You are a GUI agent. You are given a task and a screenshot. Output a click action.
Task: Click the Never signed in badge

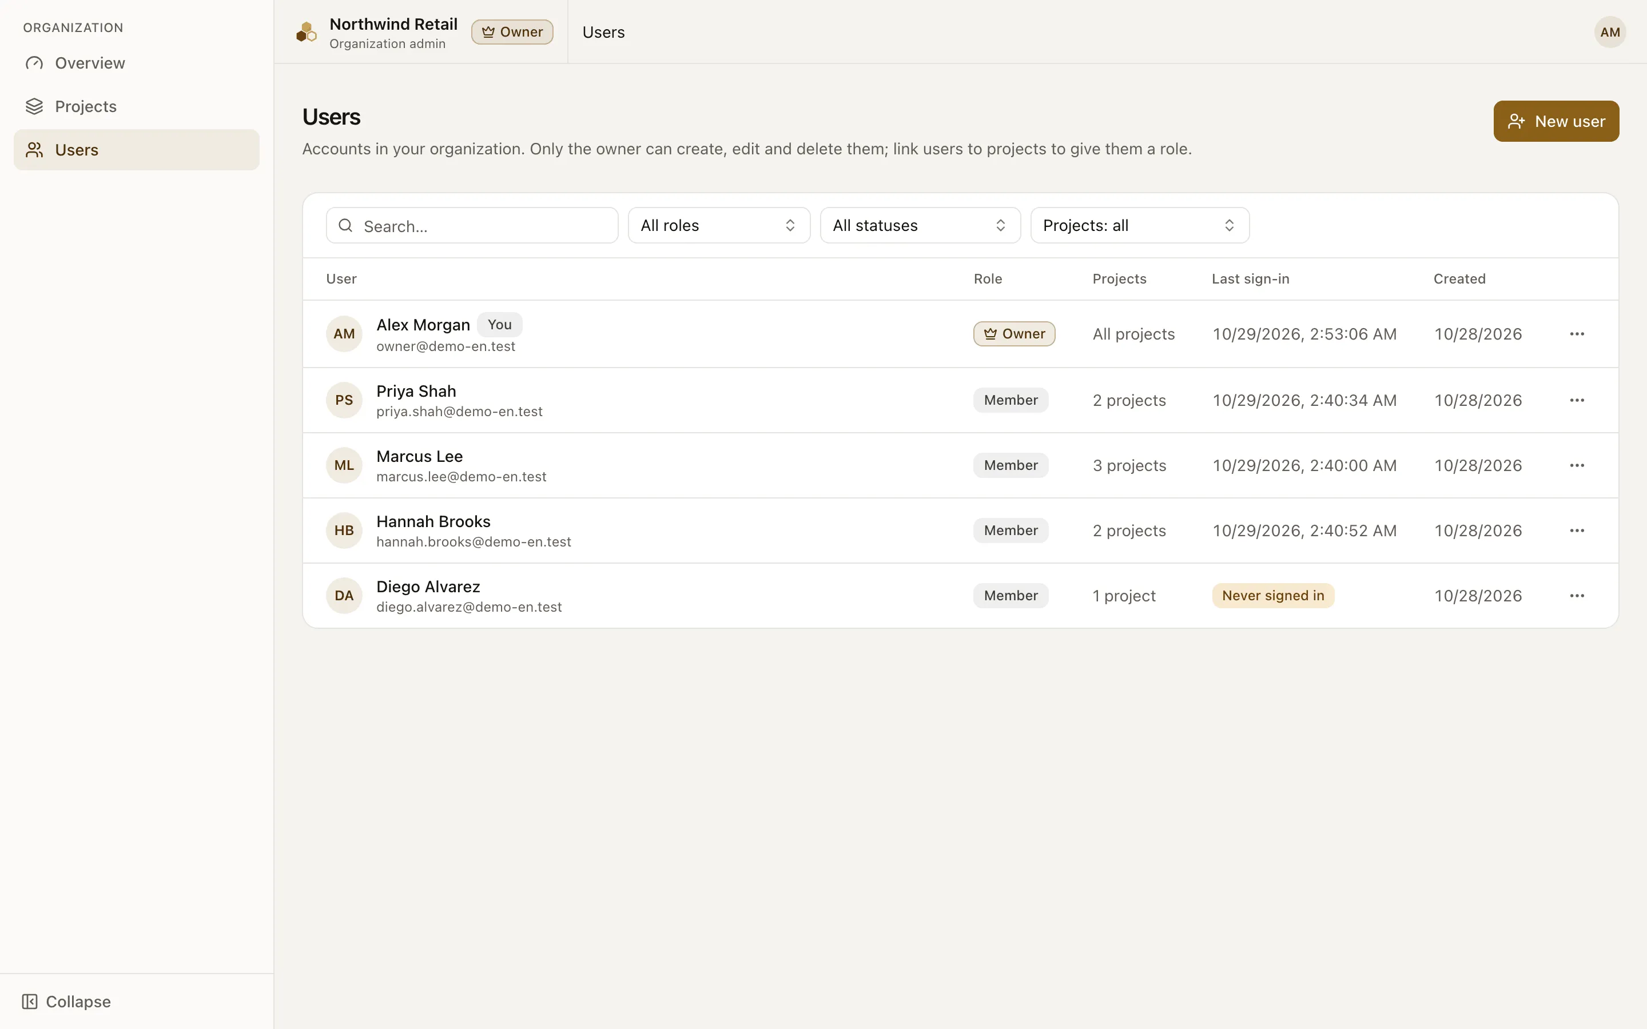pos(1272,596)
